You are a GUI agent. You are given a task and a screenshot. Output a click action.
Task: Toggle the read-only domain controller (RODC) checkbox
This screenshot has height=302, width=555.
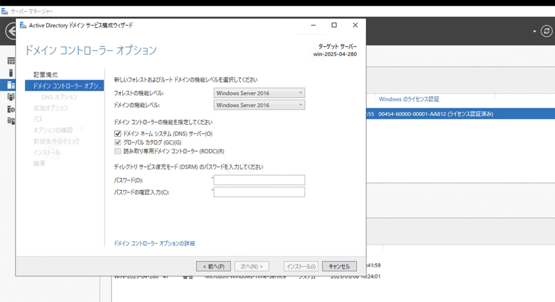click(x=118, y=151)
